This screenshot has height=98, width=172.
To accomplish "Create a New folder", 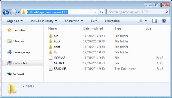I will point(113,21).
